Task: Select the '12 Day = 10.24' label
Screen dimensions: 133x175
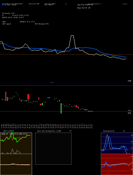Action: pyautogui.click(x=10, y=5)
